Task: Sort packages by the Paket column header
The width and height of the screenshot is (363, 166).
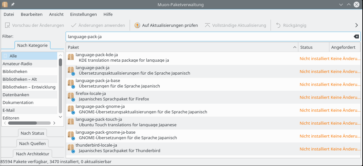Action: [x=181, y=47]
